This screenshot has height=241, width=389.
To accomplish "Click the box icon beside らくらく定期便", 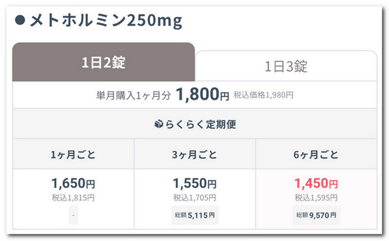I will pyautogui.click(x=159, y=124).
